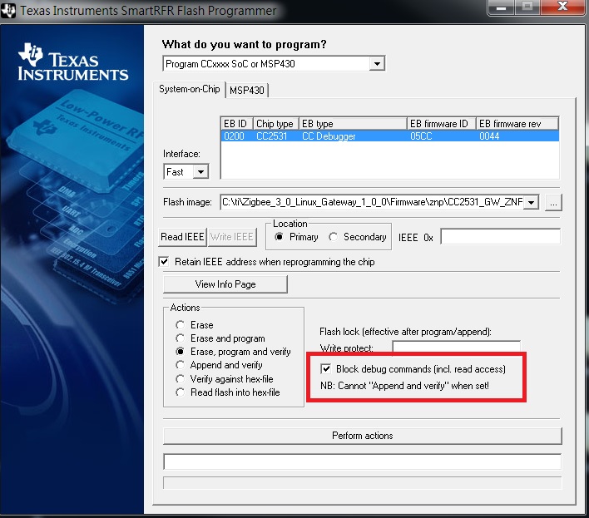The image size is (589, 518).
Task: Switch to the System-on-Chip tab
Action: [x=190, y=89]
